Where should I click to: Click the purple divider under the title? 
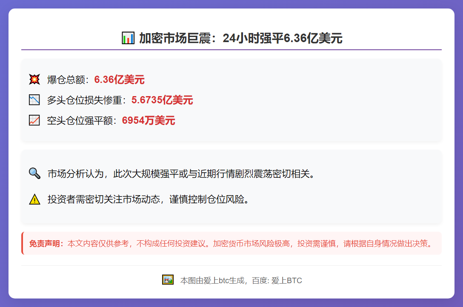click(231, 50)
